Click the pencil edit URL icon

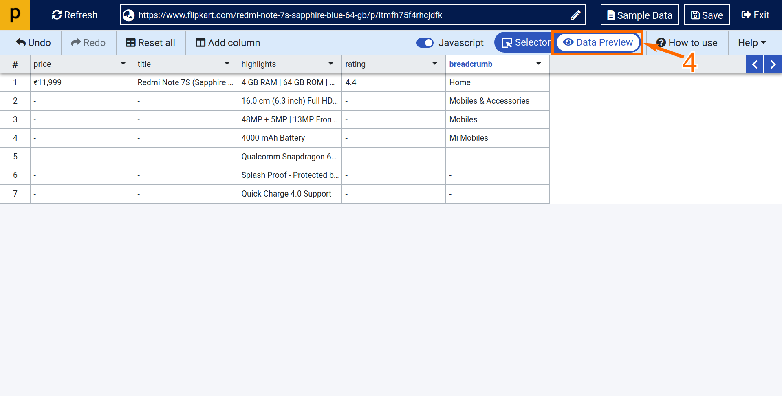point(575,15)
